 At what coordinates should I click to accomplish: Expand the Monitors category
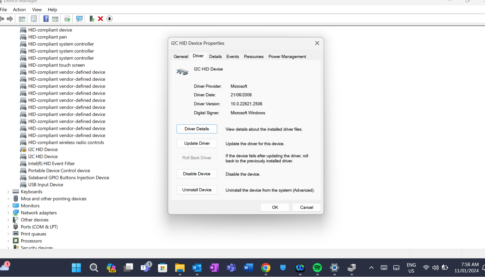(x=8, y=206)
